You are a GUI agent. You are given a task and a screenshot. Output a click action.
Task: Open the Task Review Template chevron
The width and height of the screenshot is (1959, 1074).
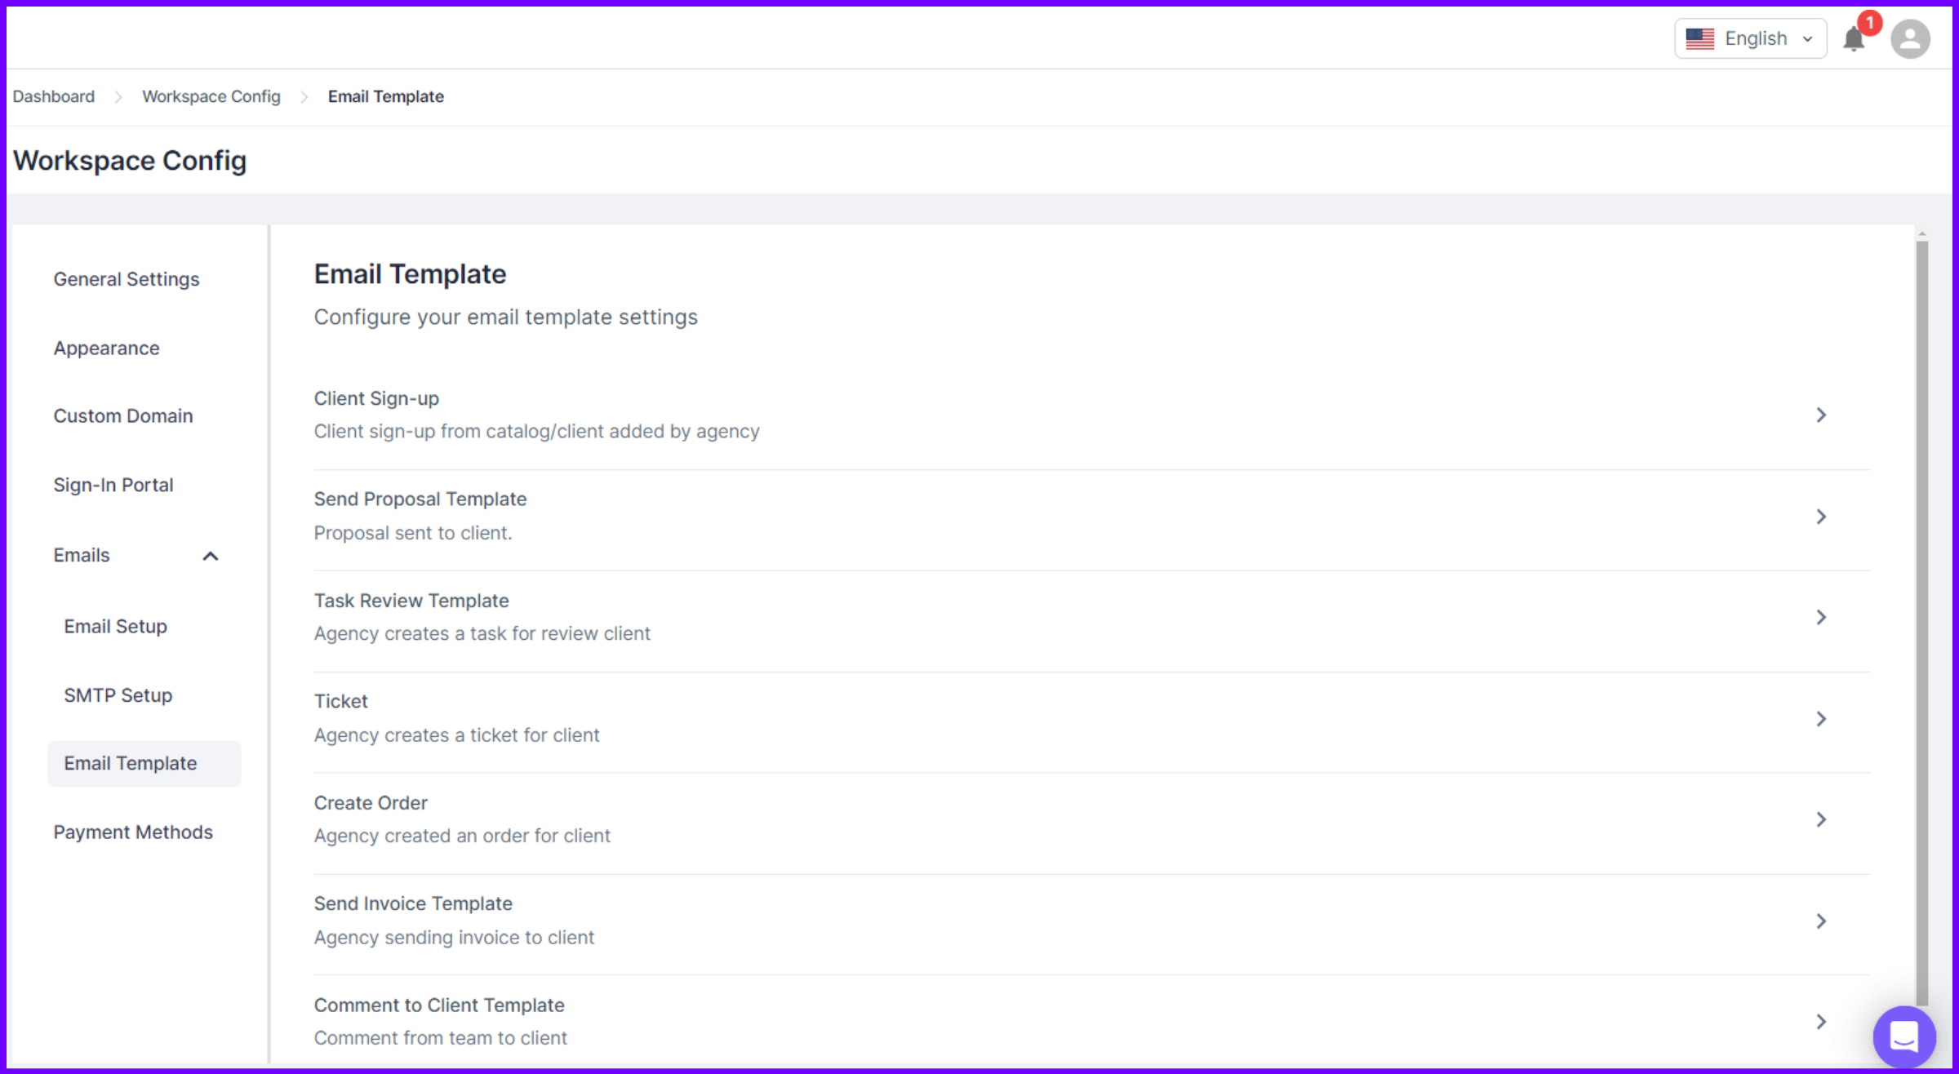[x=1823, y=617]
